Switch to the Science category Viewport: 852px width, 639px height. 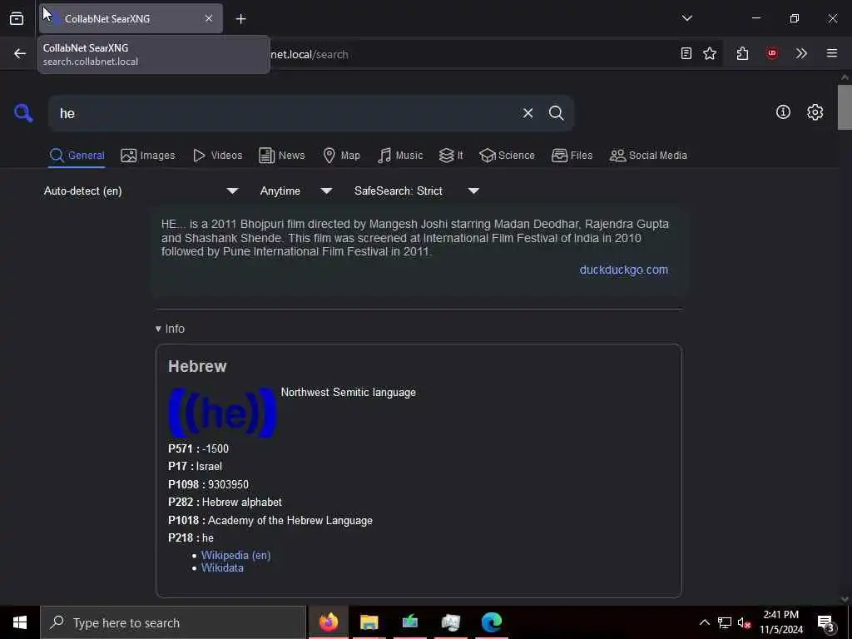tap(507, 156)
